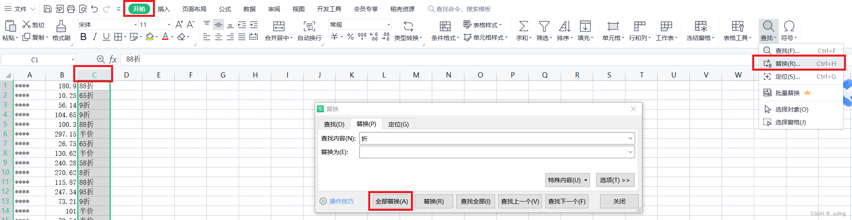
Task: Click the Paste clipboard icon
Action: (x=10, y=26)
